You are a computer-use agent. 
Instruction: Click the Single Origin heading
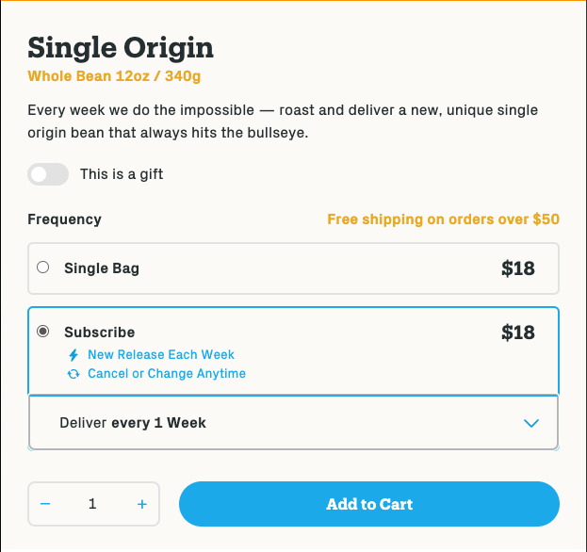121,47
